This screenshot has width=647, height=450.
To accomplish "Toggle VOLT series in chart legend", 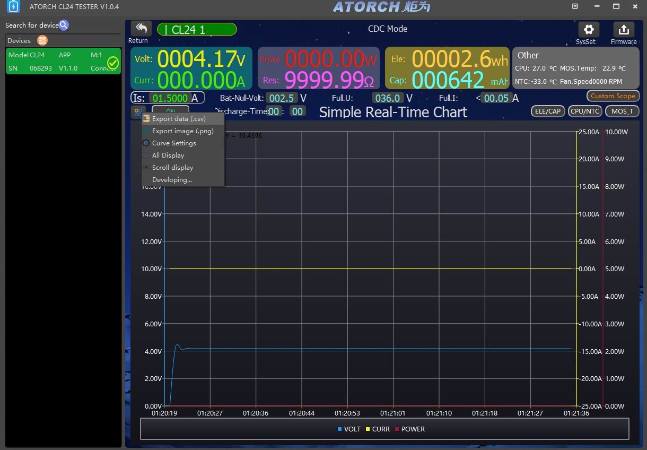I will 349,429.
